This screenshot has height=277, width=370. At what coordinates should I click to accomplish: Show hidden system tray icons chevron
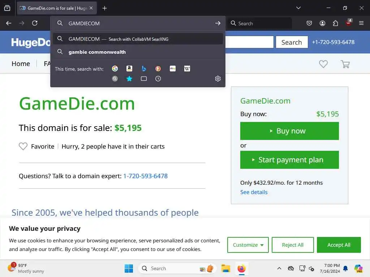279,268
